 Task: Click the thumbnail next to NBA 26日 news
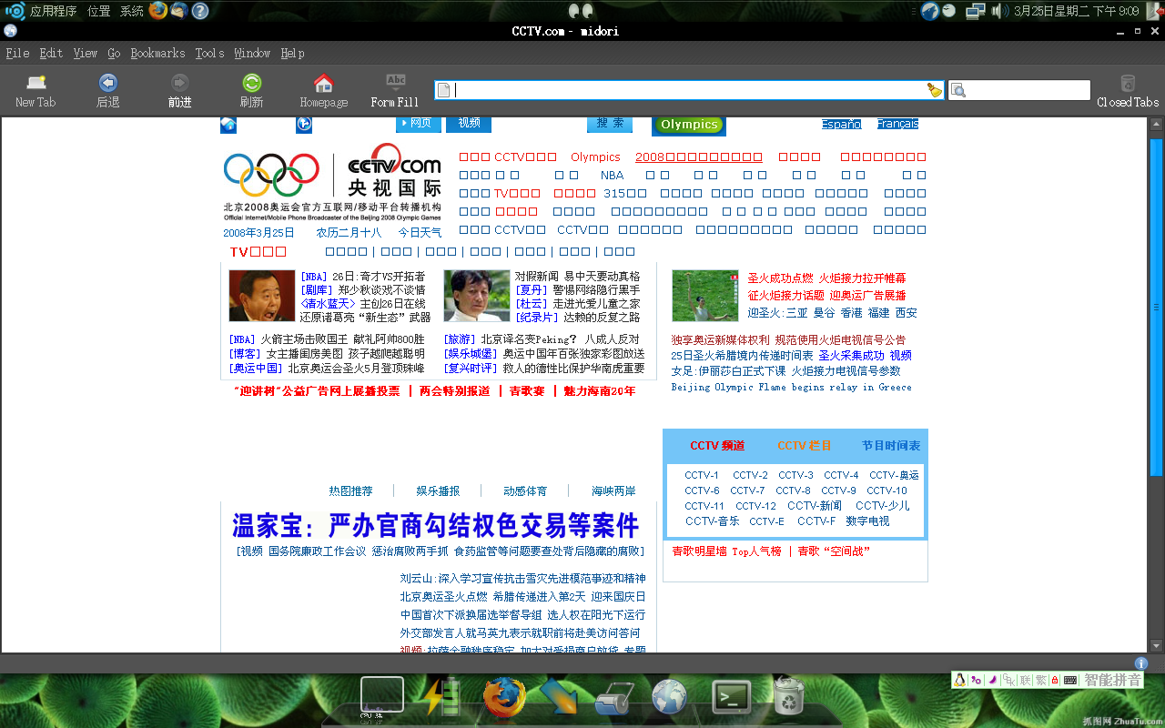(262, 296)
